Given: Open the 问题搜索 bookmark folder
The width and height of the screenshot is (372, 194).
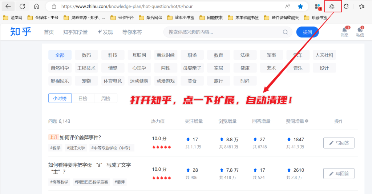Looking at the screenshot, I should click(211, 17).
